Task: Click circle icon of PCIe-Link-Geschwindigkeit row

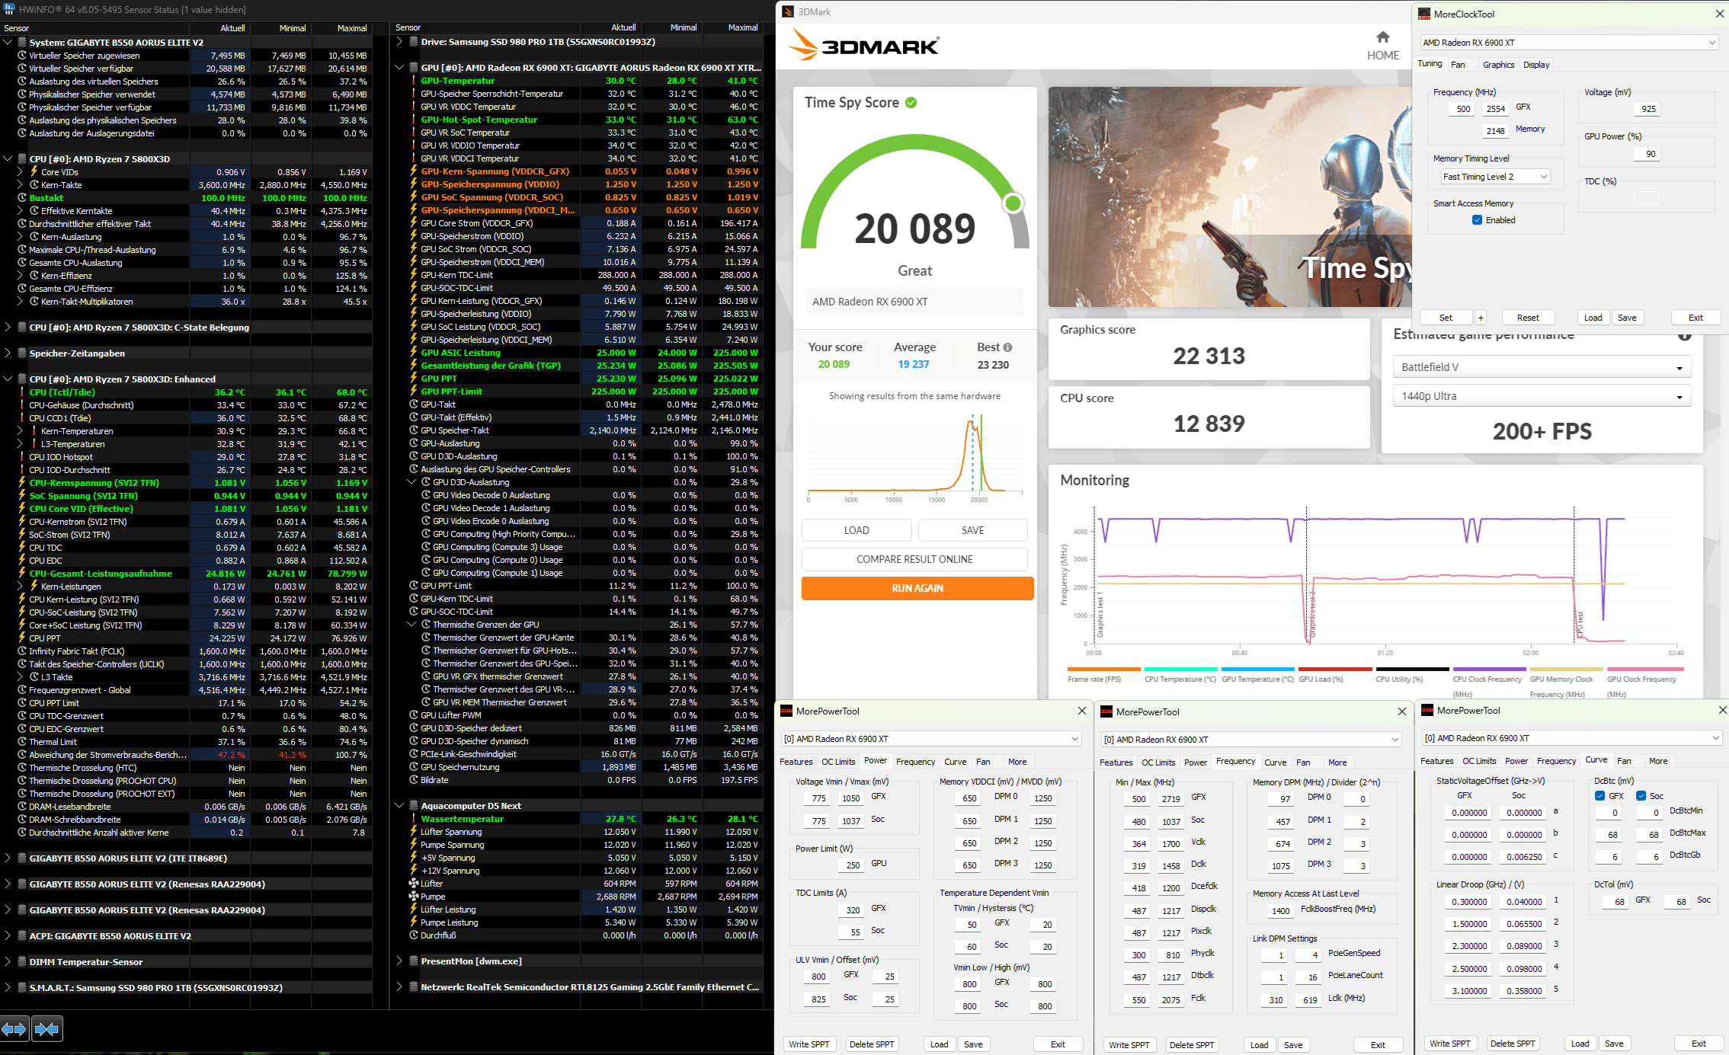Action: coord(414,754)
